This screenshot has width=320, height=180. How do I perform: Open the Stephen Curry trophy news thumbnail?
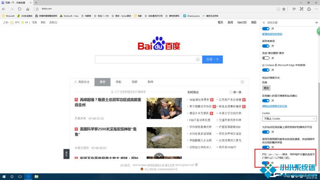[x=164, y=108]
